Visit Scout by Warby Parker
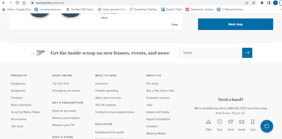Viewport: 282px width, 139px height. coord(26,112)
